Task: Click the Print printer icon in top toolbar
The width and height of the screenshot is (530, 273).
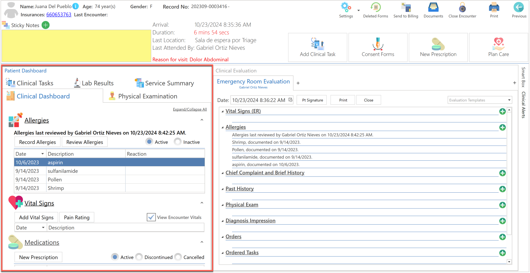Action: 494,7
